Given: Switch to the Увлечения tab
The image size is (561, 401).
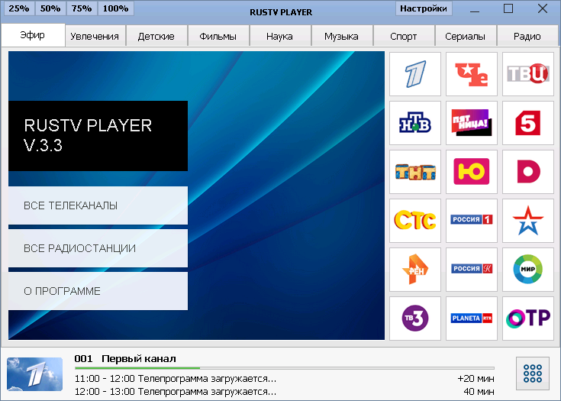Looking at the screenshot, I should [95, 36].
